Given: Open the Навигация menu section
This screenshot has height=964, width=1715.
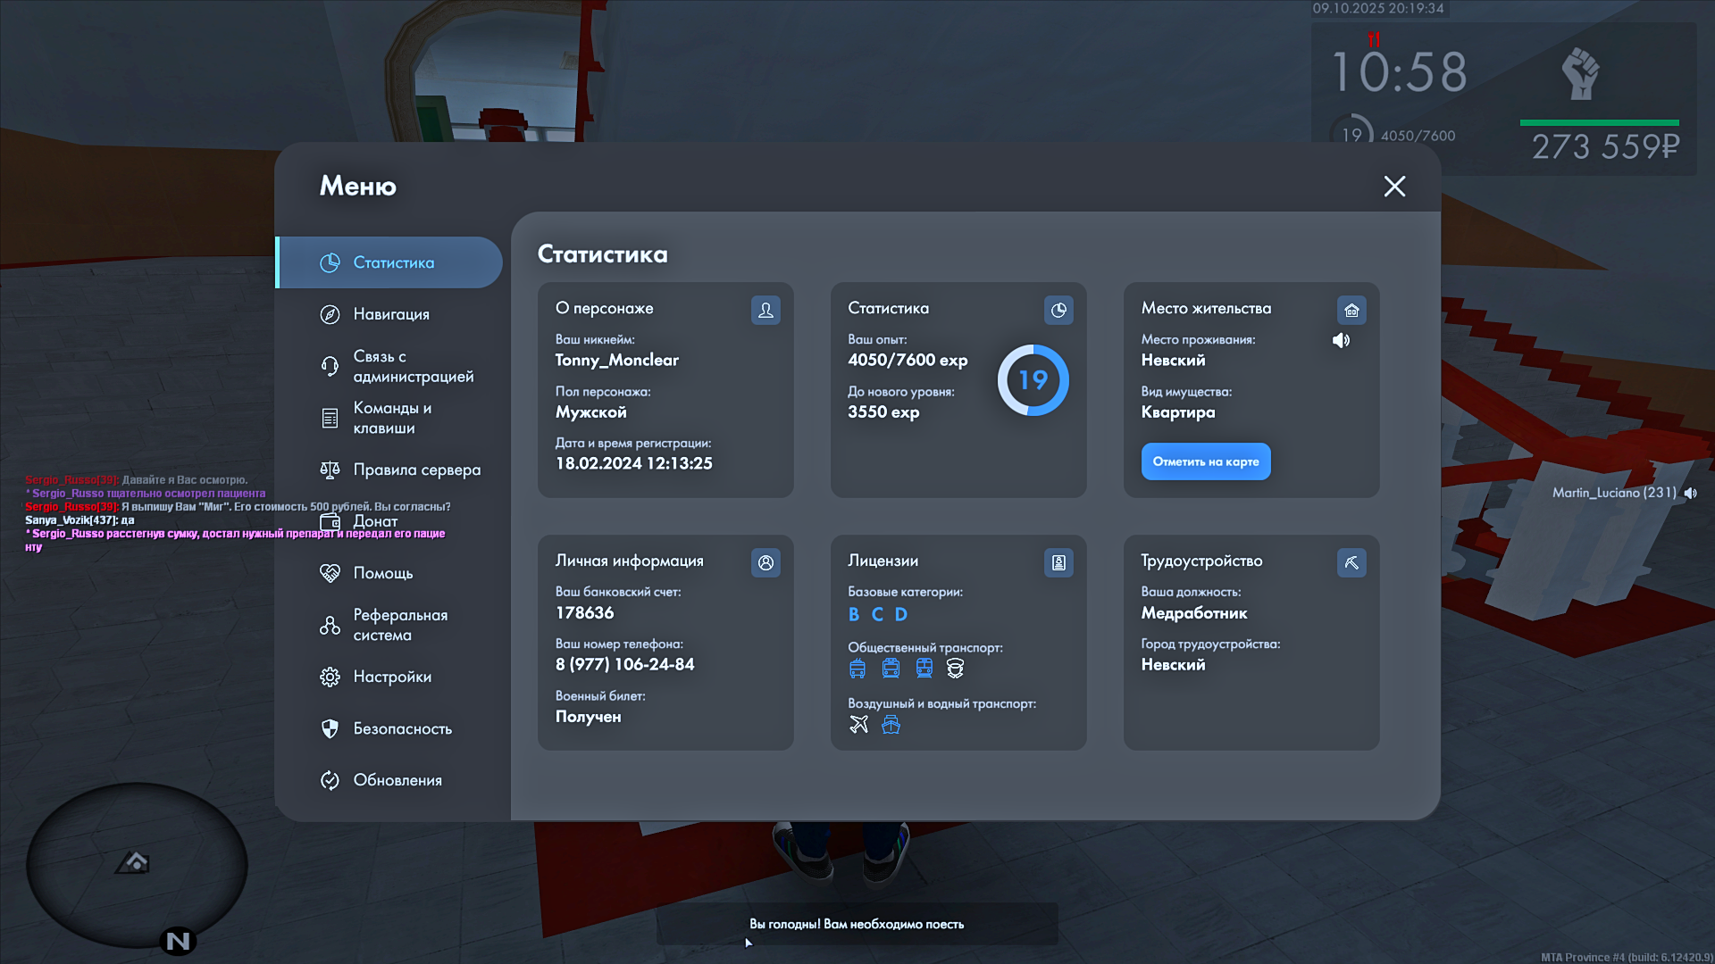Looking at the screenshot, I should pos(391,314).
